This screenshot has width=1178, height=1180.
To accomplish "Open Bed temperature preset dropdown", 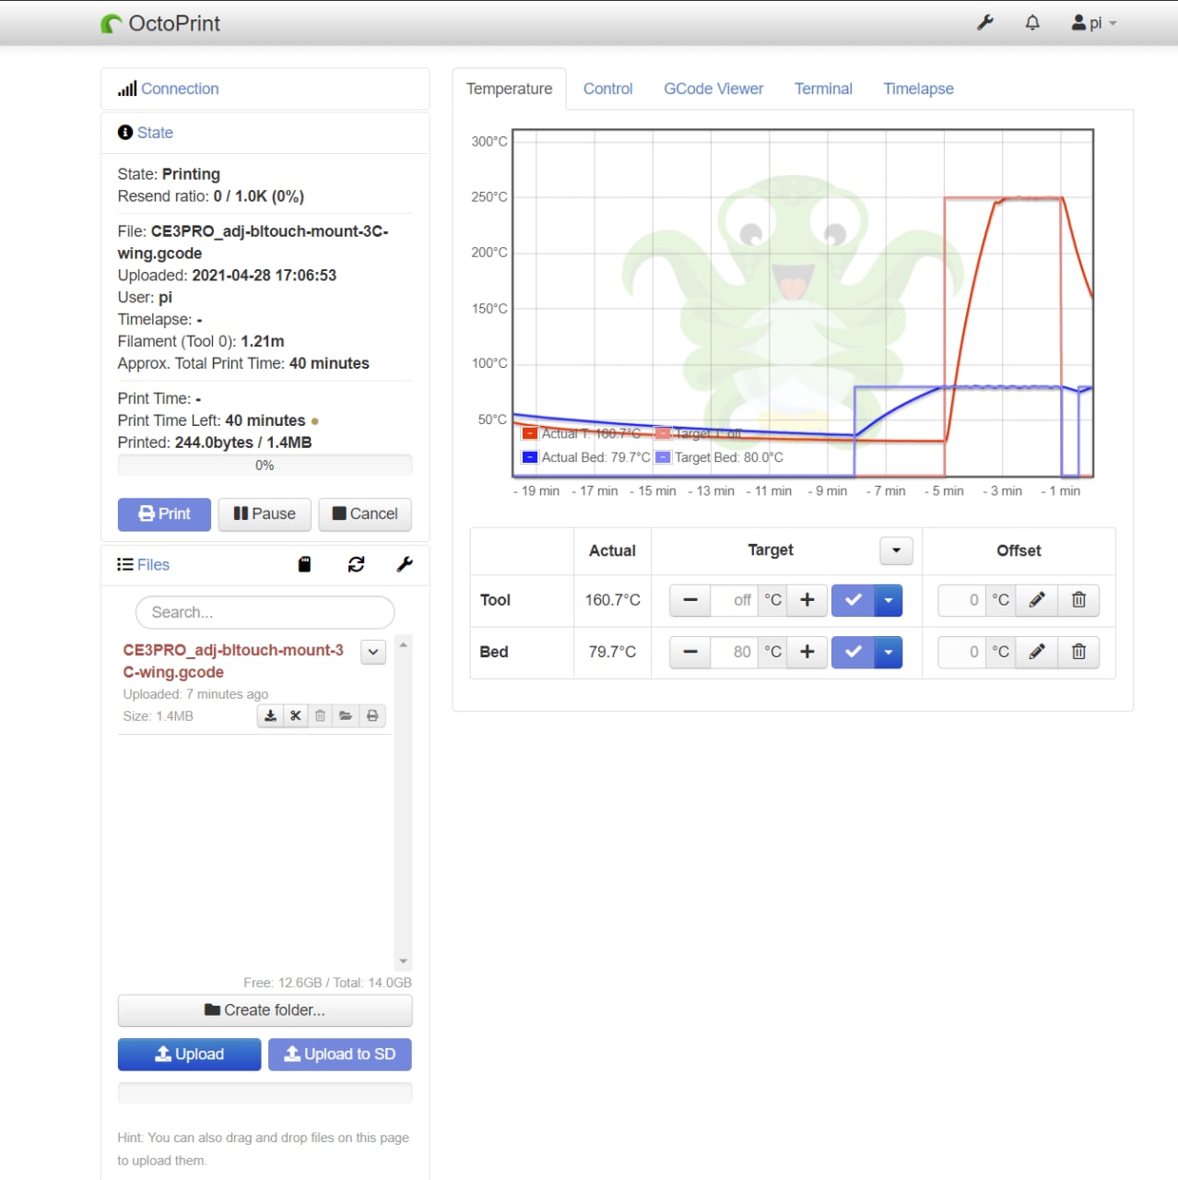I will tap(889, 652).
